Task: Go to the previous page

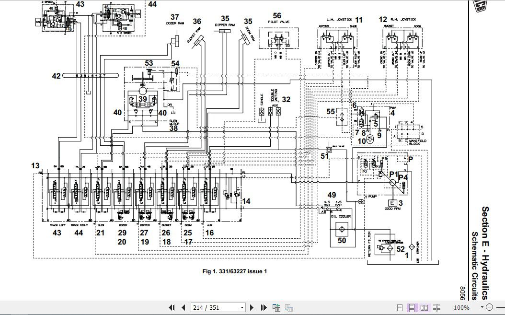Action: 183,307
